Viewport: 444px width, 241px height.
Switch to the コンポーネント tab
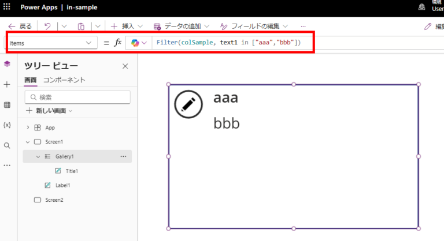coord(64,80)
